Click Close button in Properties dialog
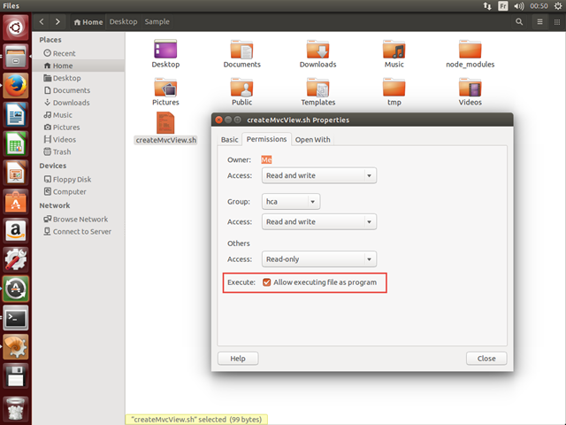Viewport: 566px width, 425px height. click(x=486, y=359)
